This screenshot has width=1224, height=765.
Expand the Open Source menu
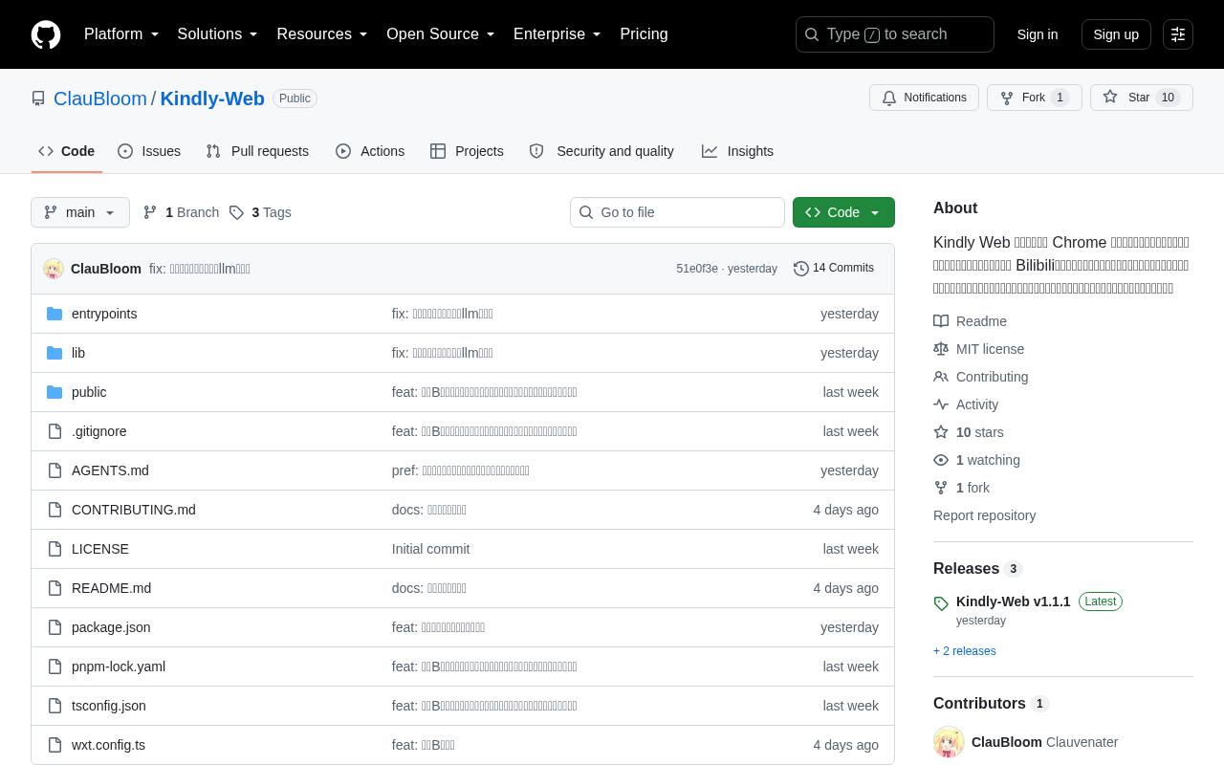[x=441, y=34]
